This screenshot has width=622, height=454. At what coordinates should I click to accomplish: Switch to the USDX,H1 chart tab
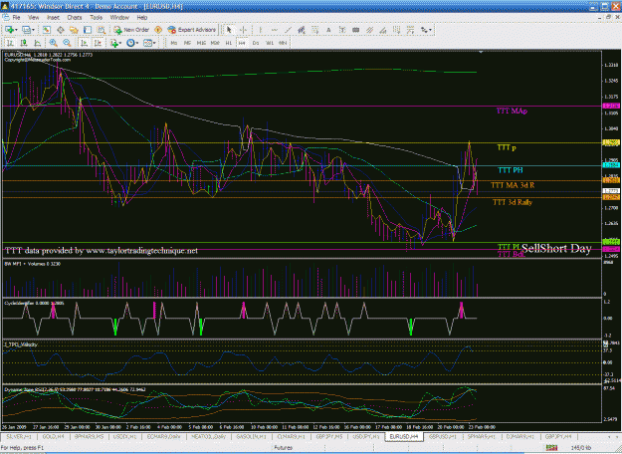(x=125, y=436)
